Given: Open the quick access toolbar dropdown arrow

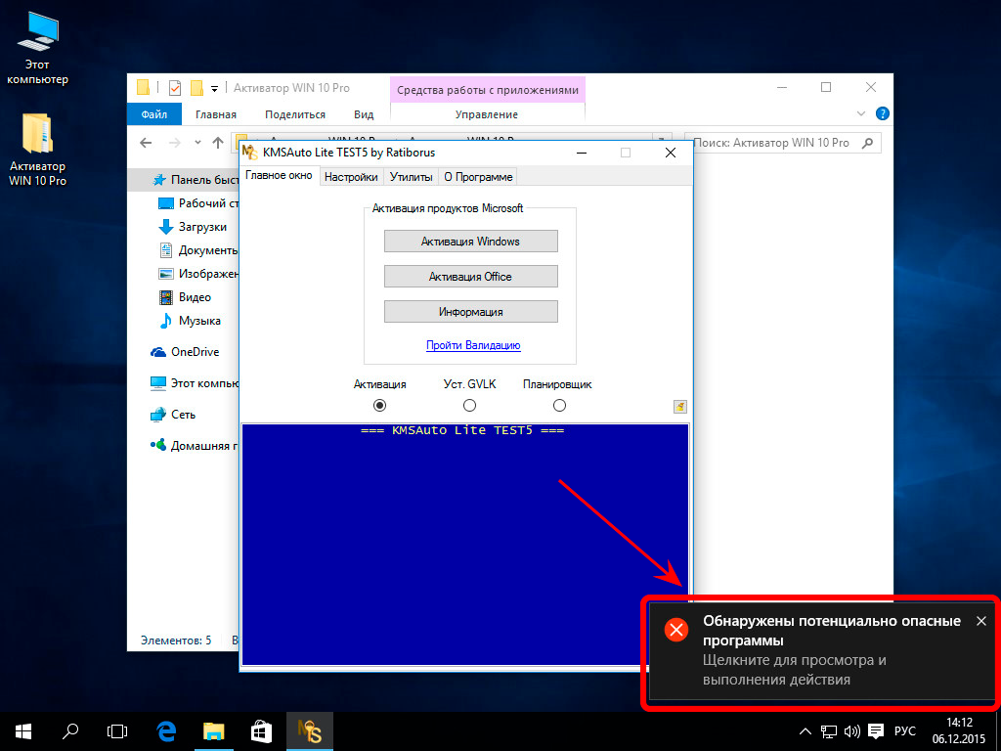Looking at the screenshot, I should click(214, 88).
